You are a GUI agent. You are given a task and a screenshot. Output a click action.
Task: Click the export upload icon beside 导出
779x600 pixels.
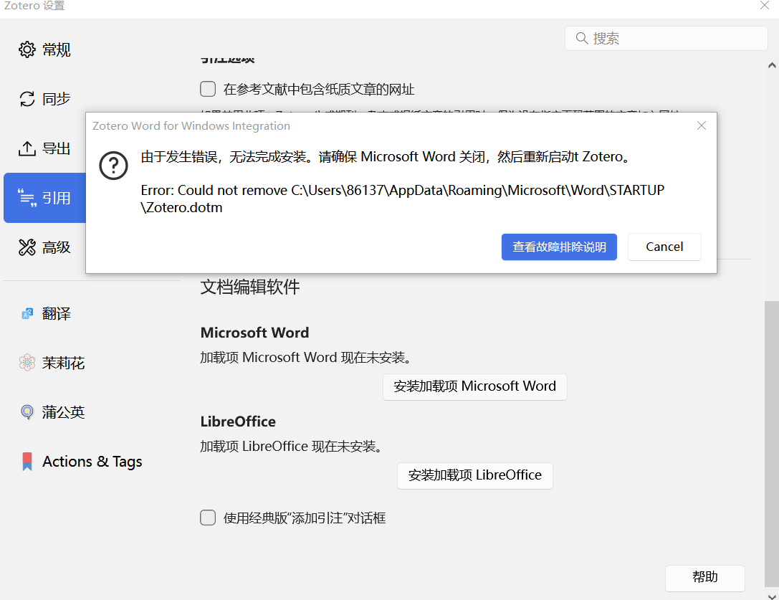(27, 148)
